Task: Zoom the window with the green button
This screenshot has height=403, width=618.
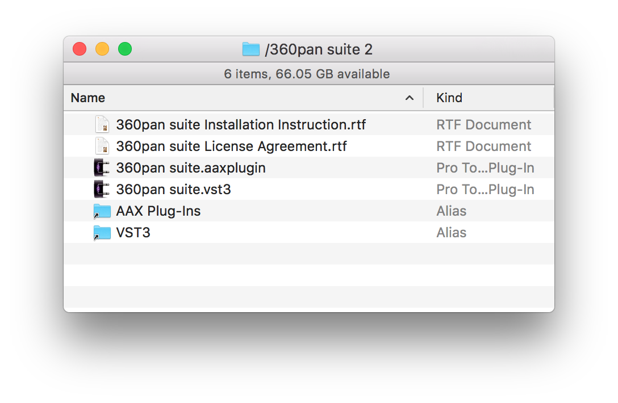Action: click(125, 49)
